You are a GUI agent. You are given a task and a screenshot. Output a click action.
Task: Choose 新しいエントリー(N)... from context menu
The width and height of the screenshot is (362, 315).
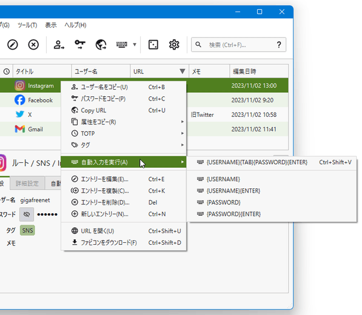pyautogui.click(x=124, y=214)
